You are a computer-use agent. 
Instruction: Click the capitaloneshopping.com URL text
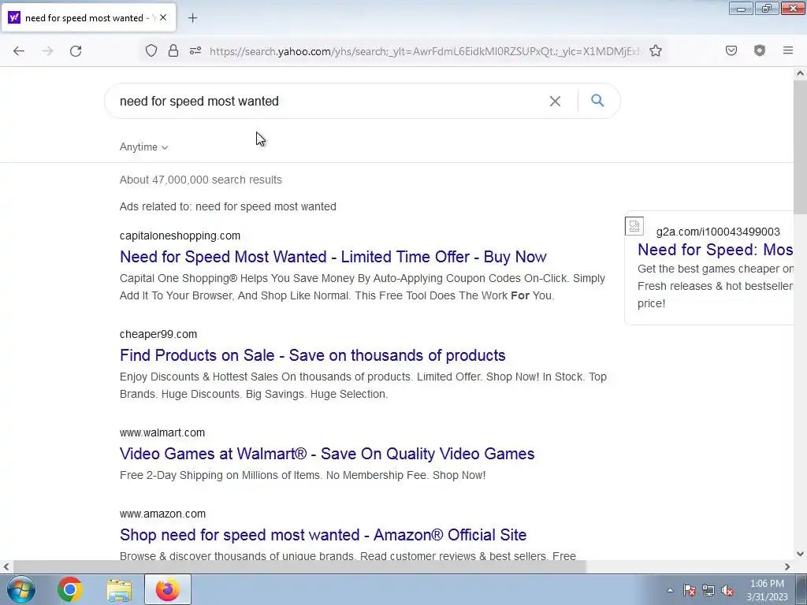click(180, 236)
